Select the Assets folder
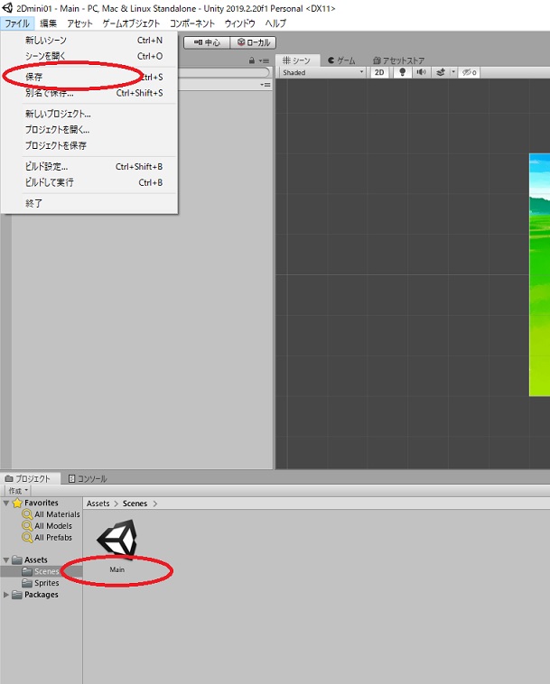 (x=30, y=559)
